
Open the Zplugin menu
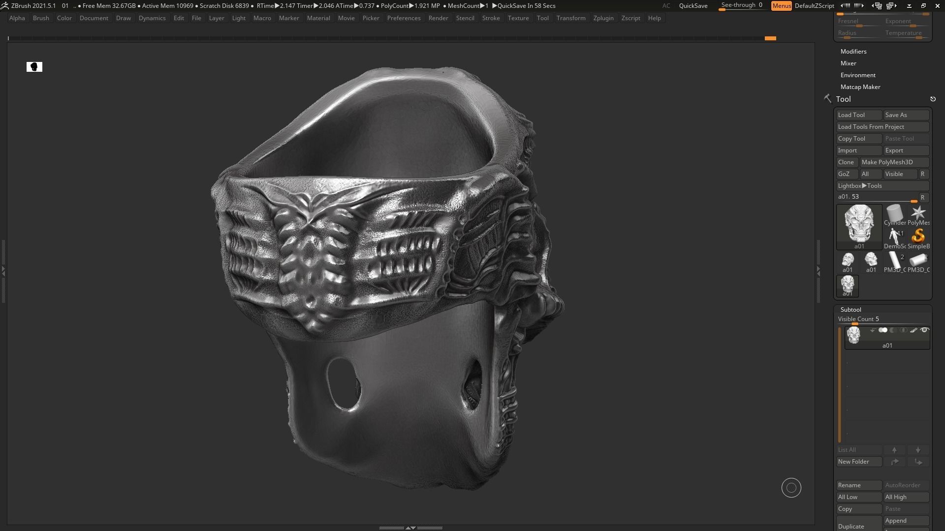point(603,18)
